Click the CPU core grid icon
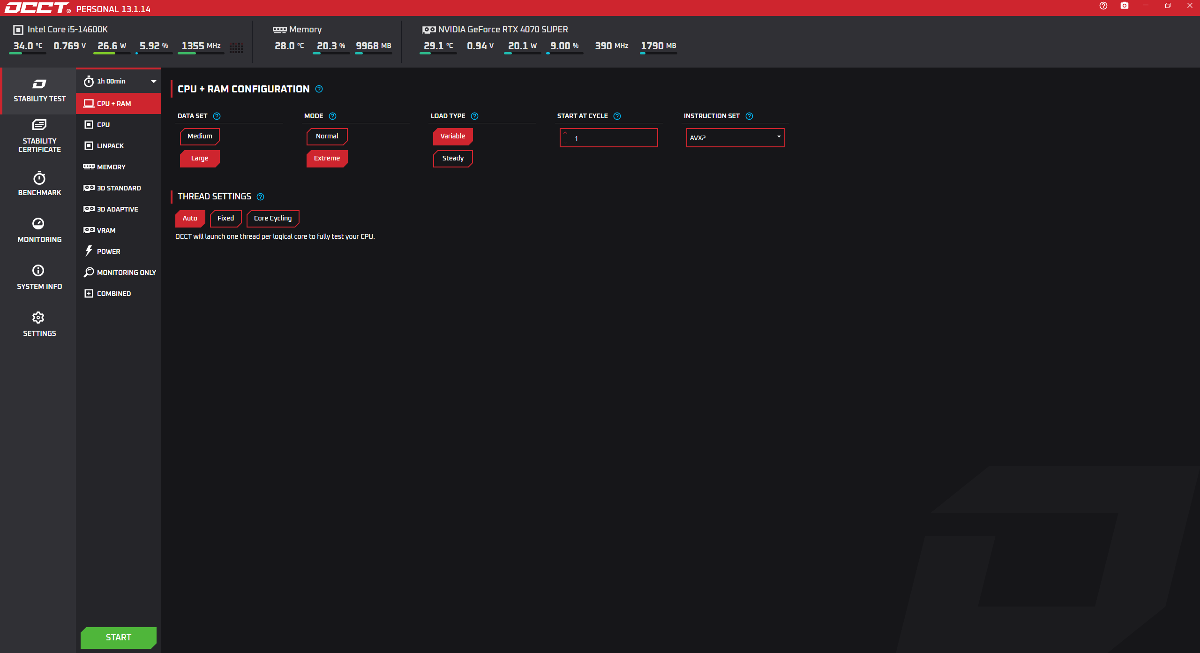The image size is (1200, 653). tap(236, 47)
